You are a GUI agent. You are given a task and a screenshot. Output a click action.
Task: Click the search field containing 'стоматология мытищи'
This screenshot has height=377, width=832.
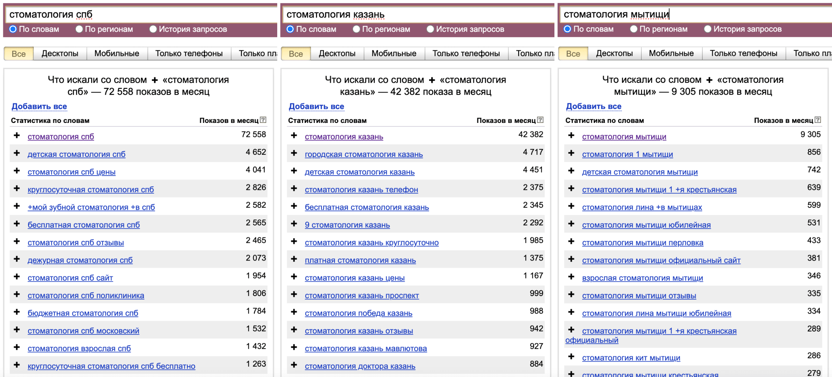pos(694,14)
